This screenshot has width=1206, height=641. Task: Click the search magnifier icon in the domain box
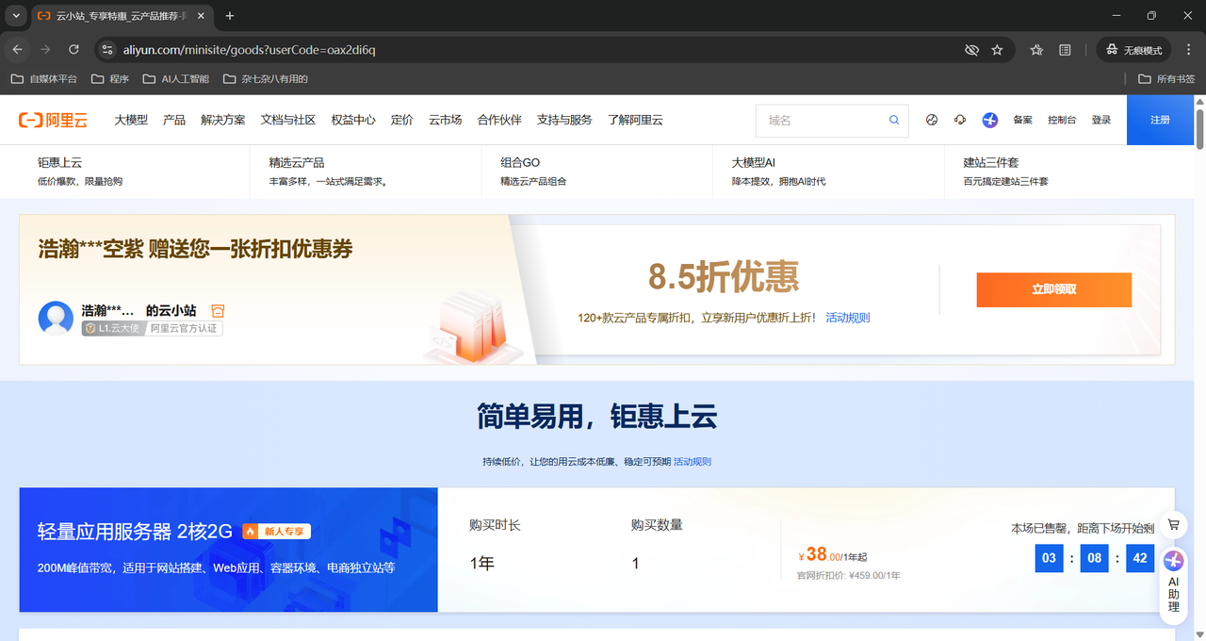pyautogui.click(x=894, y=120)
